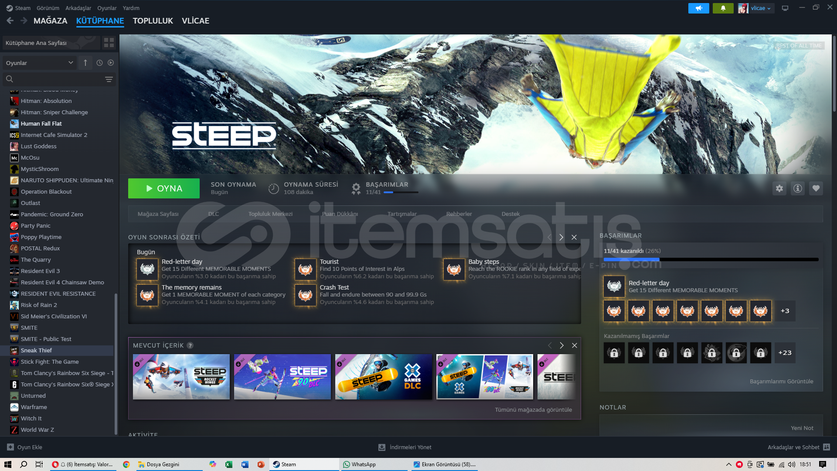Switch to the TOPLULUK tab
837x471 pixels.
(153, 20)
